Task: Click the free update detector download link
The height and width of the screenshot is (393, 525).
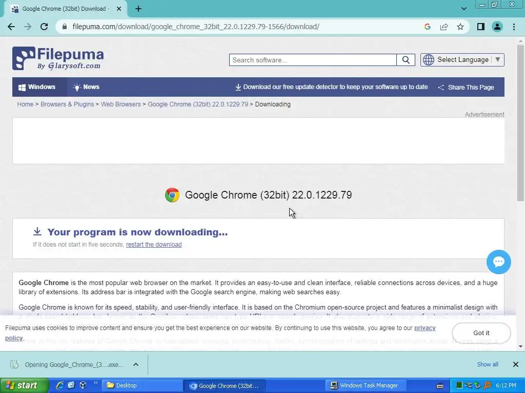Action: 332,87
